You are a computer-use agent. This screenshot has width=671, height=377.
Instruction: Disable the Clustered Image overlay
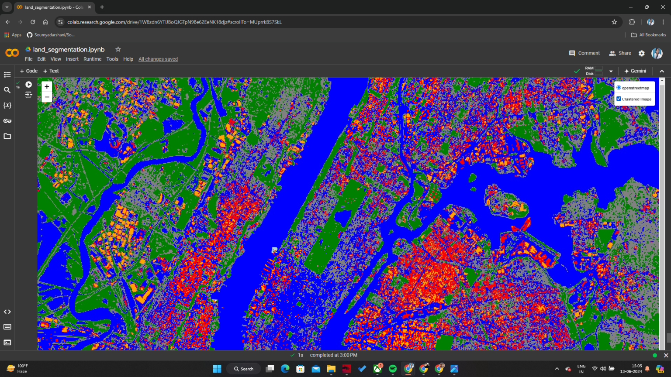pyautogui.click(x=618, y=99)
